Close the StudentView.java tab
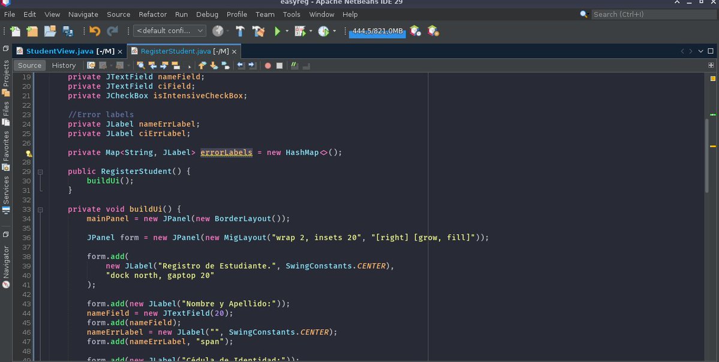Screen dimensions: 719x362 120,51
